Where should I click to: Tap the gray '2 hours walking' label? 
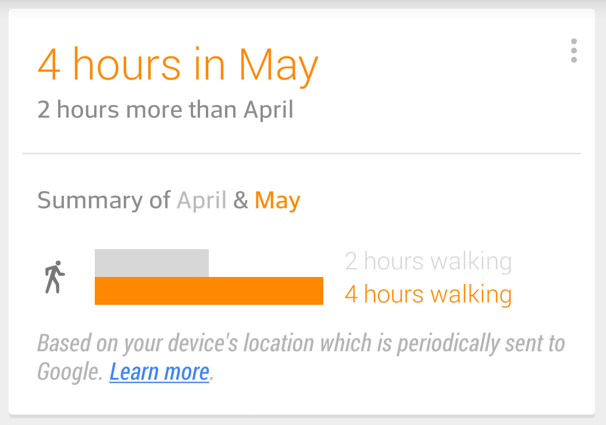[x=428, y=261]
